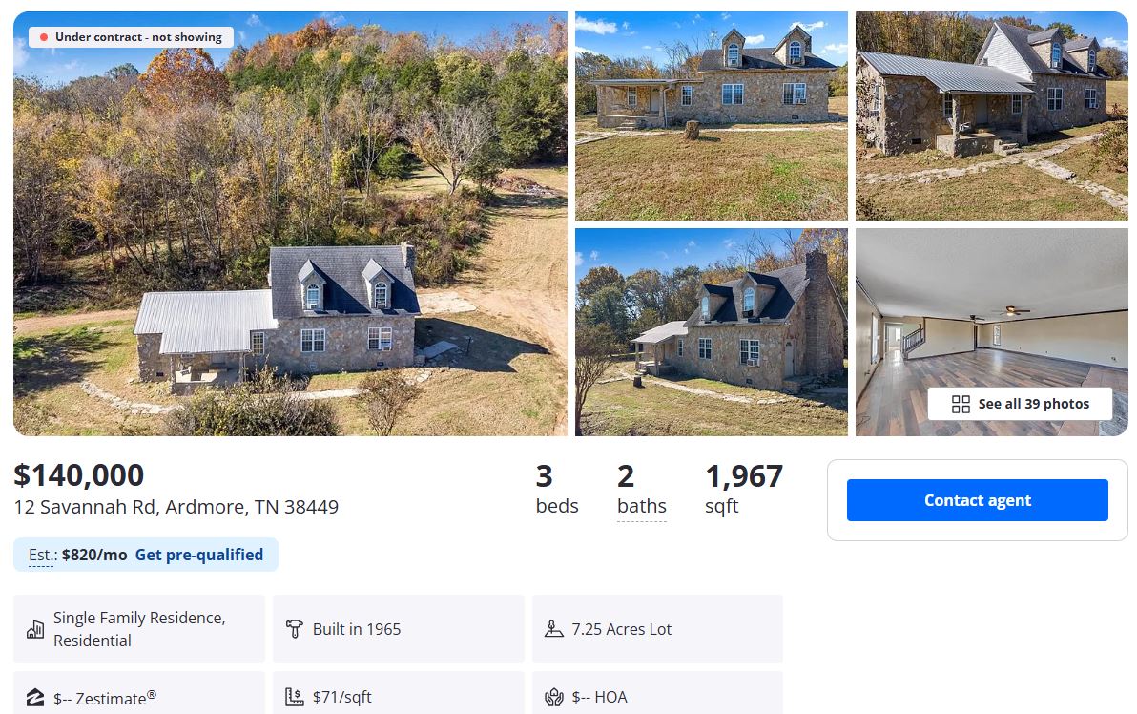Click the building icon next to Single Family Residence
Viewport: 1137px width, 714px height.
(x=35, y=629)
